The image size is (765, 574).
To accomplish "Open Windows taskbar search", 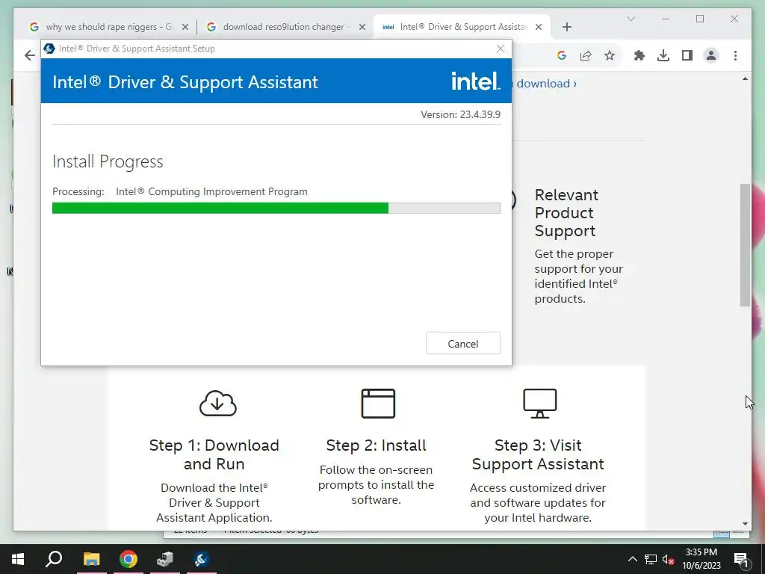I will [54, 559].
